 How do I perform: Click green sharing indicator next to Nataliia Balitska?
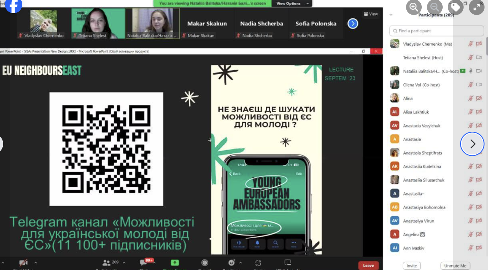click(463, 71)
